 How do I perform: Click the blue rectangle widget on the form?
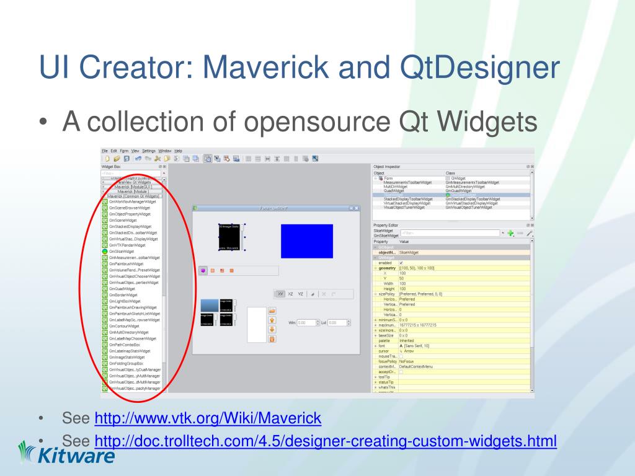click(307, 241)
